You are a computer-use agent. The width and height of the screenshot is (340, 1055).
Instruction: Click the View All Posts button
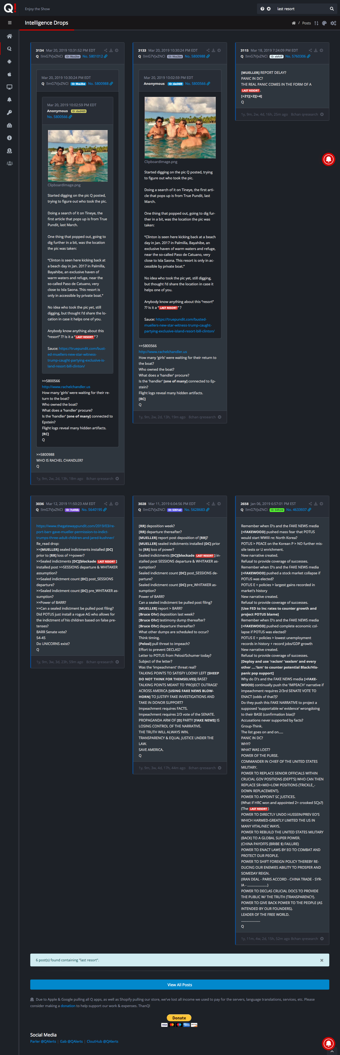[179, 985]
